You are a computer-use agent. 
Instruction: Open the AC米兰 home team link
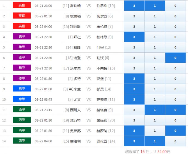[x=75, y=89]
